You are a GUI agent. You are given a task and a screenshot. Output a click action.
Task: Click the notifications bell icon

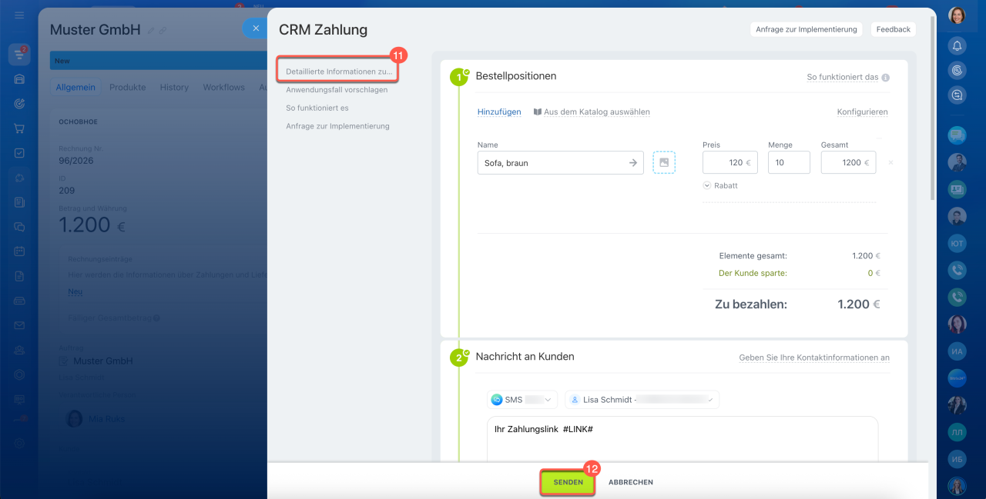957,45
